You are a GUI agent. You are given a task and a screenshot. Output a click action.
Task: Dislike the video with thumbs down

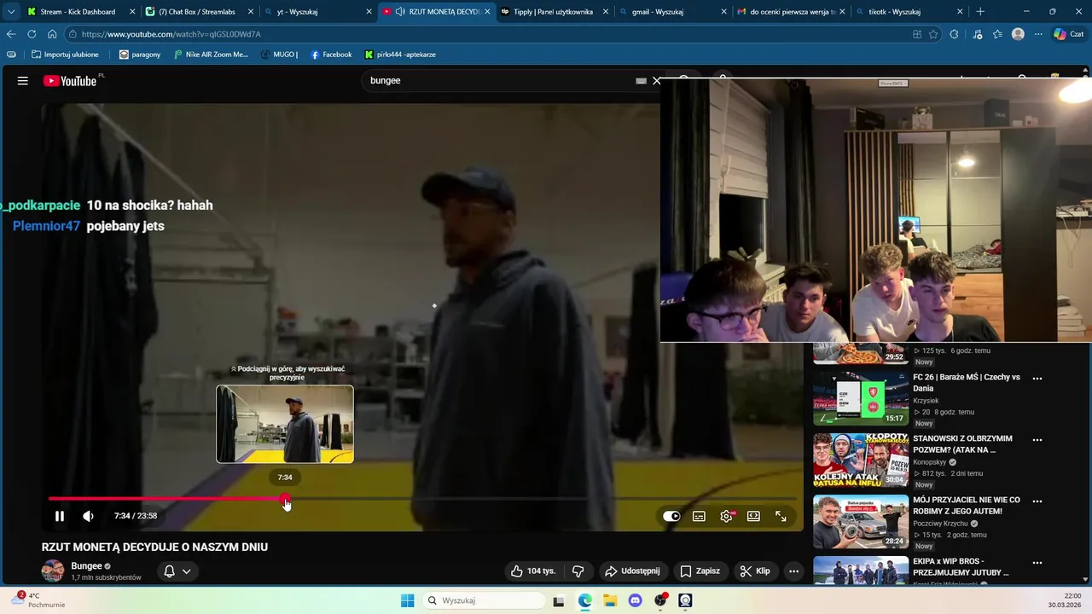tap(578, 571)
